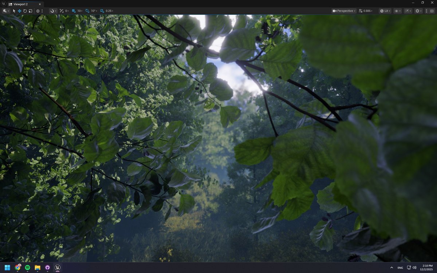
Task: Click the viewport Settings gear icon
Action: (x=417, y=11)
